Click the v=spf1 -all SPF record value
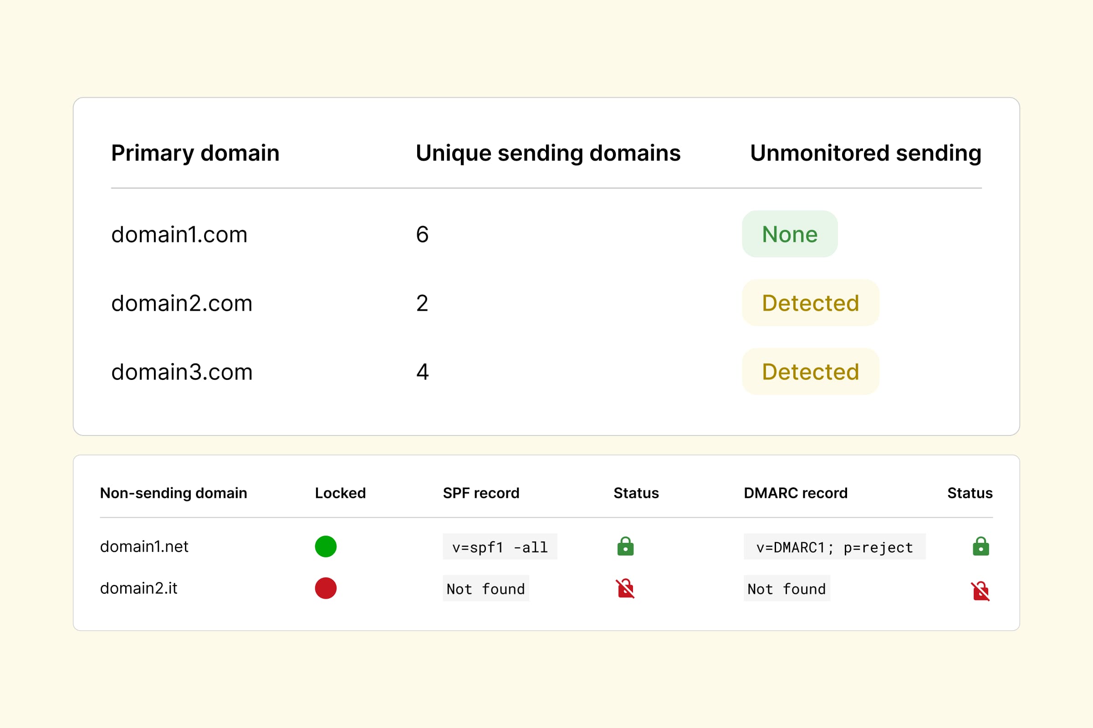Screen dimensions: 1093x728 [x=500, y=547]
